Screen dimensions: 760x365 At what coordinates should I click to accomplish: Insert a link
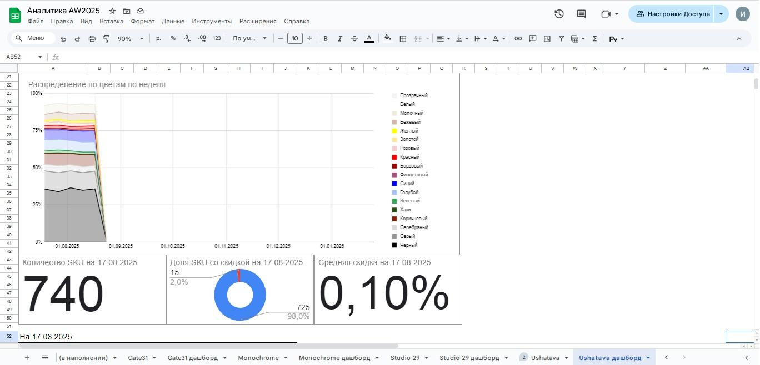[x=518, y=38]
